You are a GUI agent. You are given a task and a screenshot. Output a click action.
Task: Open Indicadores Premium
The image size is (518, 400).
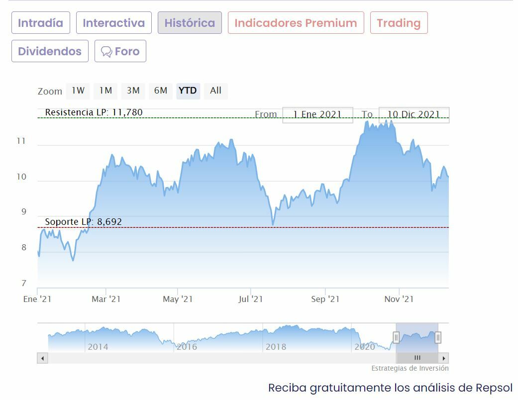point(296,23)
